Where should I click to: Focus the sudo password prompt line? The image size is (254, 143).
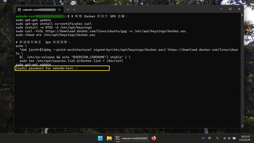point(62,68)
